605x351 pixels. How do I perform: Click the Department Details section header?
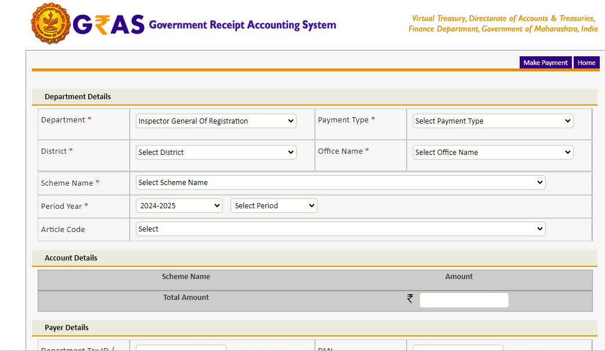tap(78, 97)
